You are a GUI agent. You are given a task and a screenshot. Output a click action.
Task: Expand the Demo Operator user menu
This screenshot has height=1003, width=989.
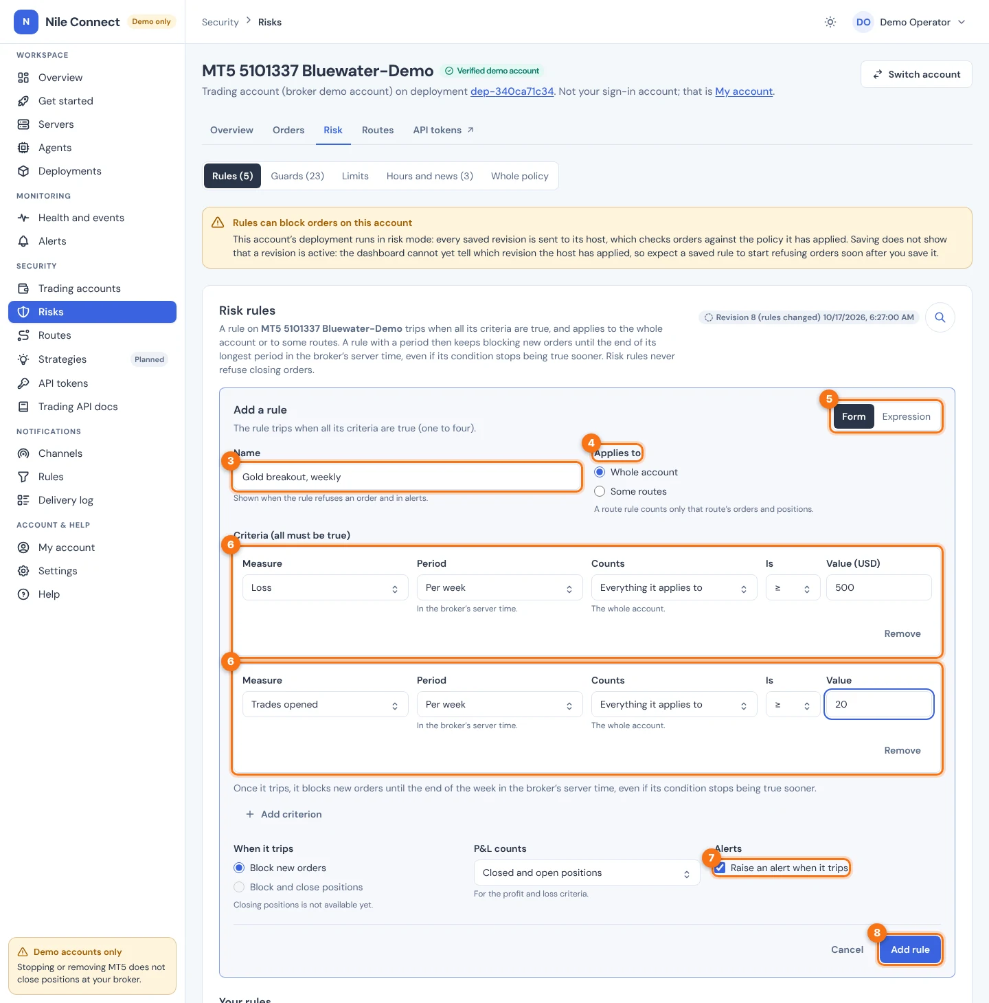pyautogui.click(x=910, y=22)
